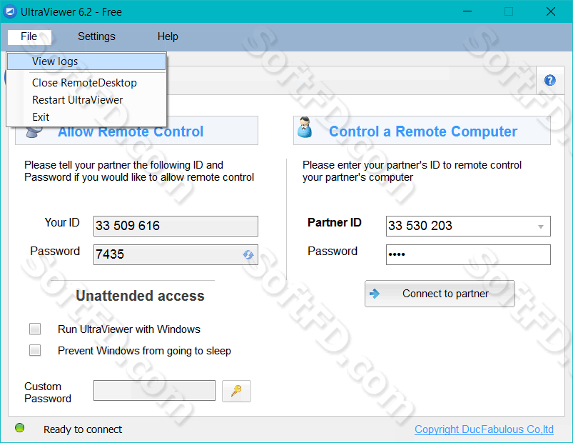Click the Ready to connect status text
Viewport: 573px width, 443px height.
click(x=83, y=429)
